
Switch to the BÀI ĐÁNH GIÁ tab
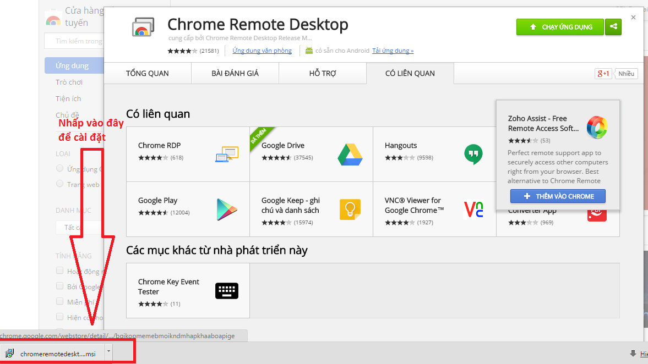[x=235, y=74]
